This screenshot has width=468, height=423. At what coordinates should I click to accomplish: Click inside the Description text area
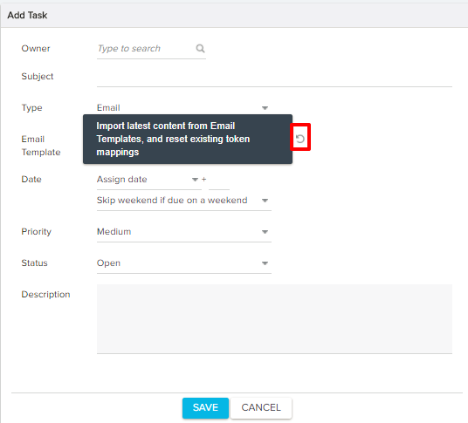tap(274, 318)
